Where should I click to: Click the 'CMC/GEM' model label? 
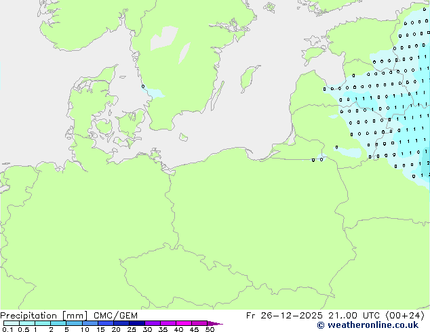(115, 316)
